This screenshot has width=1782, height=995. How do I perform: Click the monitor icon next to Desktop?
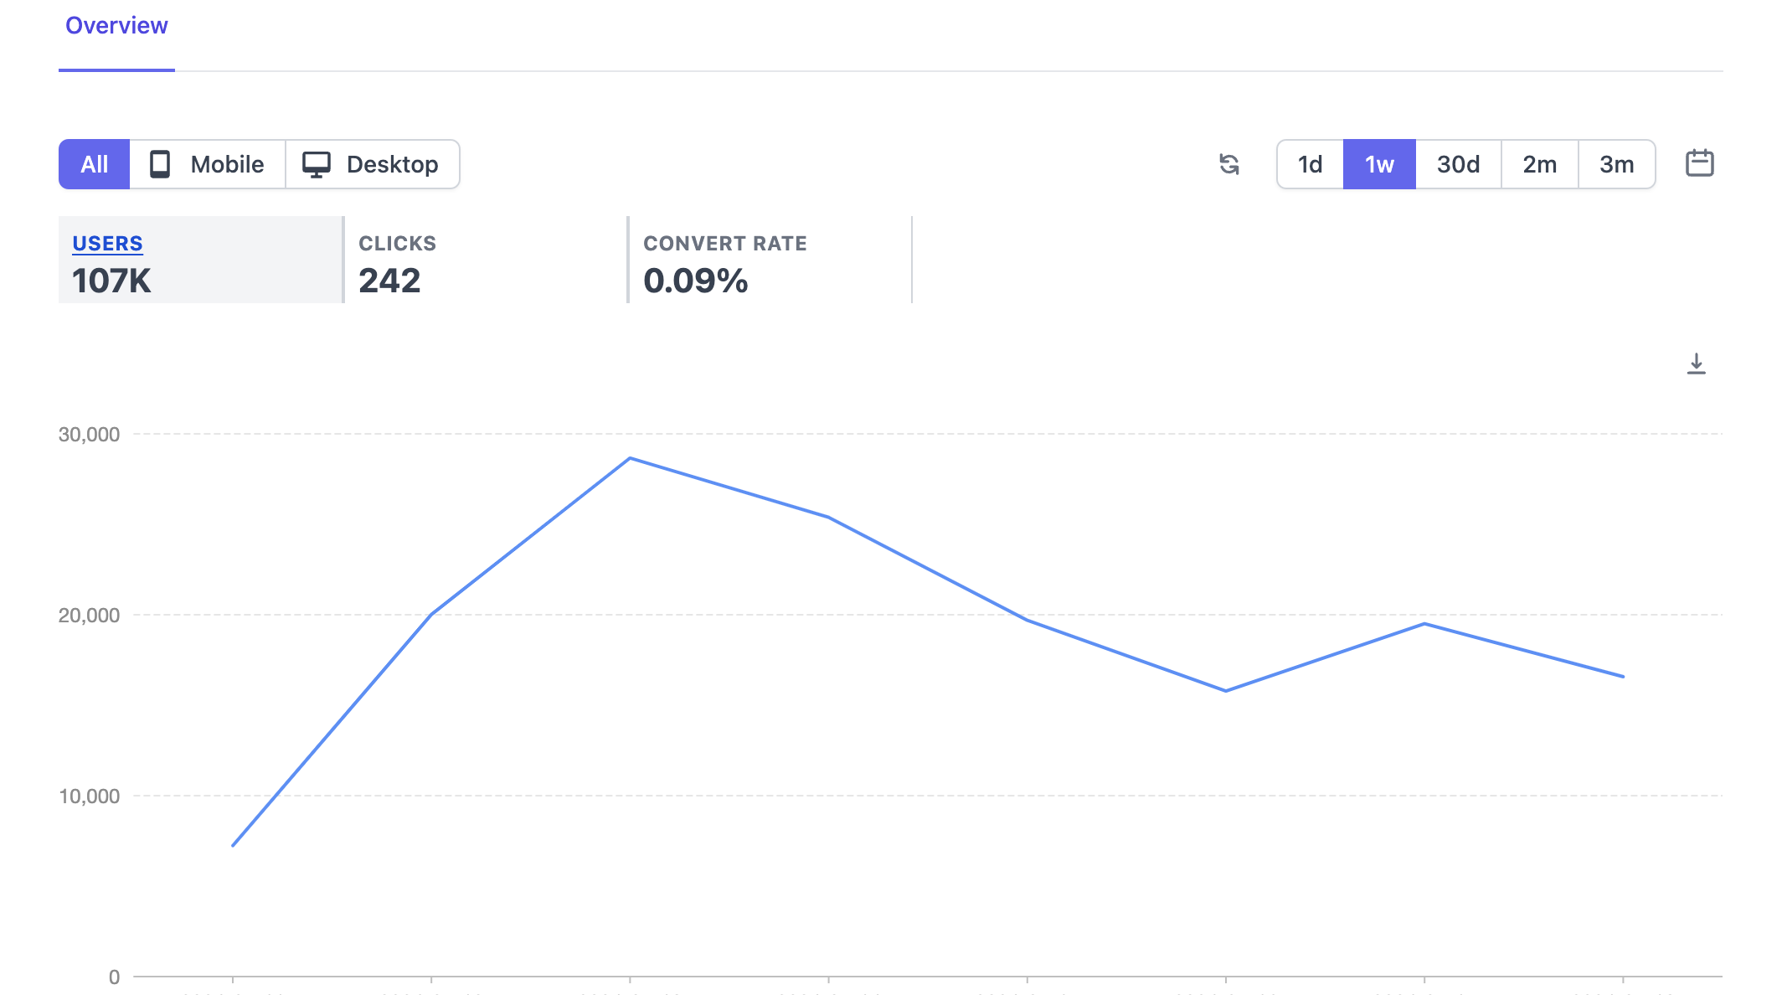316,164
